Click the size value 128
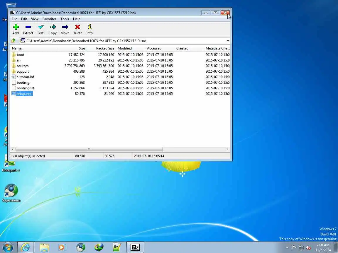338x253 pixels. (x=82, y=77)
